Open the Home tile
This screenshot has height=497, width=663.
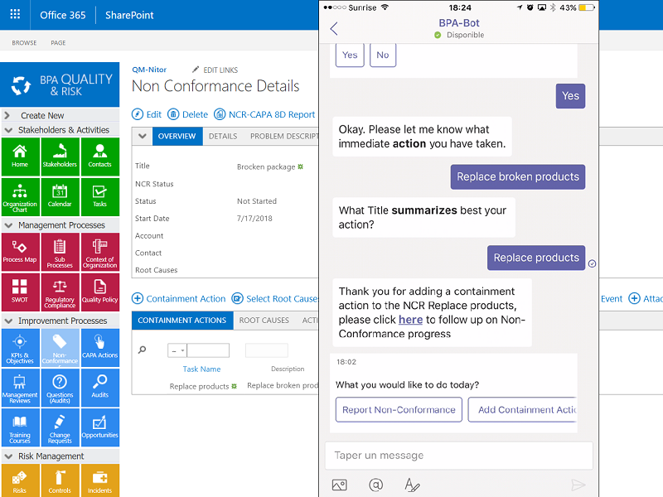point(20,157)
